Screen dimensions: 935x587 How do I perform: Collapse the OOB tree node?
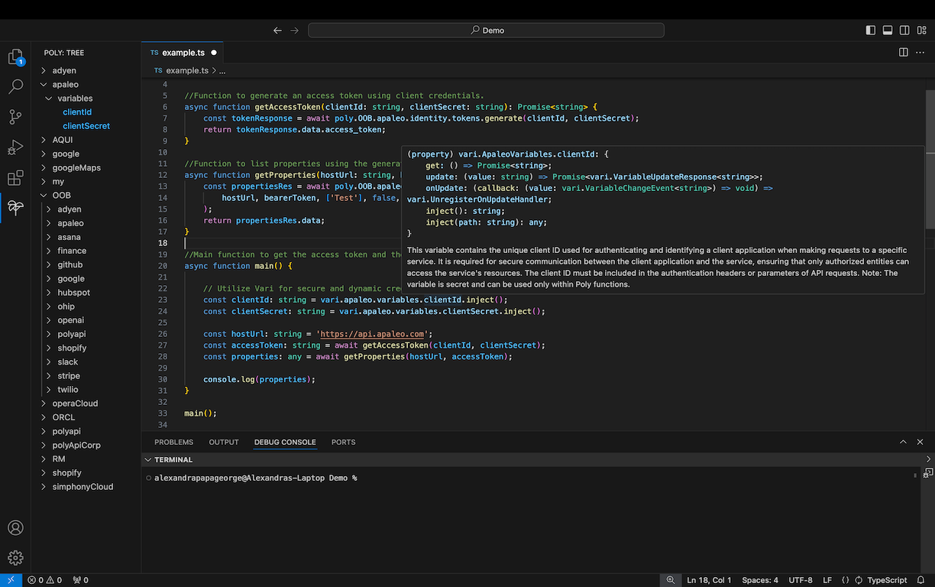(x=61, y=195)
